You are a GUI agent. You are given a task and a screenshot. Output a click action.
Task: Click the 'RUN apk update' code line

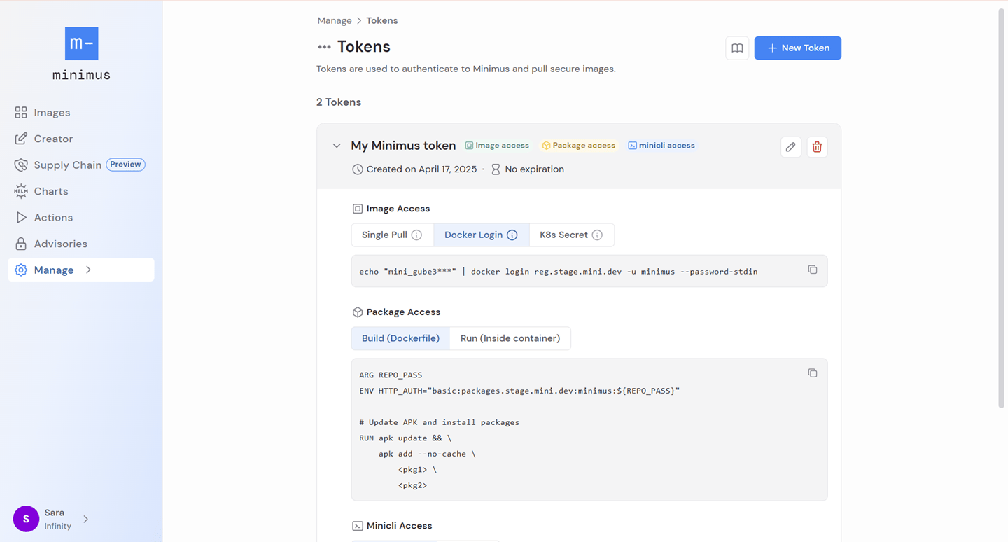405,438
